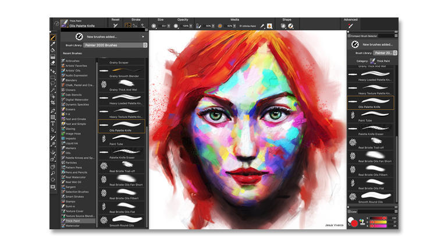Select the Brush tool in the toolbox
This screenshot has height=252, width=448.
click(x=53, y=37)
